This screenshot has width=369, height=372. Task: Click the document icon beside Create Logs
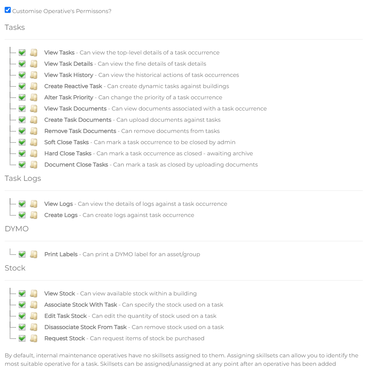[x=34, y=215]
